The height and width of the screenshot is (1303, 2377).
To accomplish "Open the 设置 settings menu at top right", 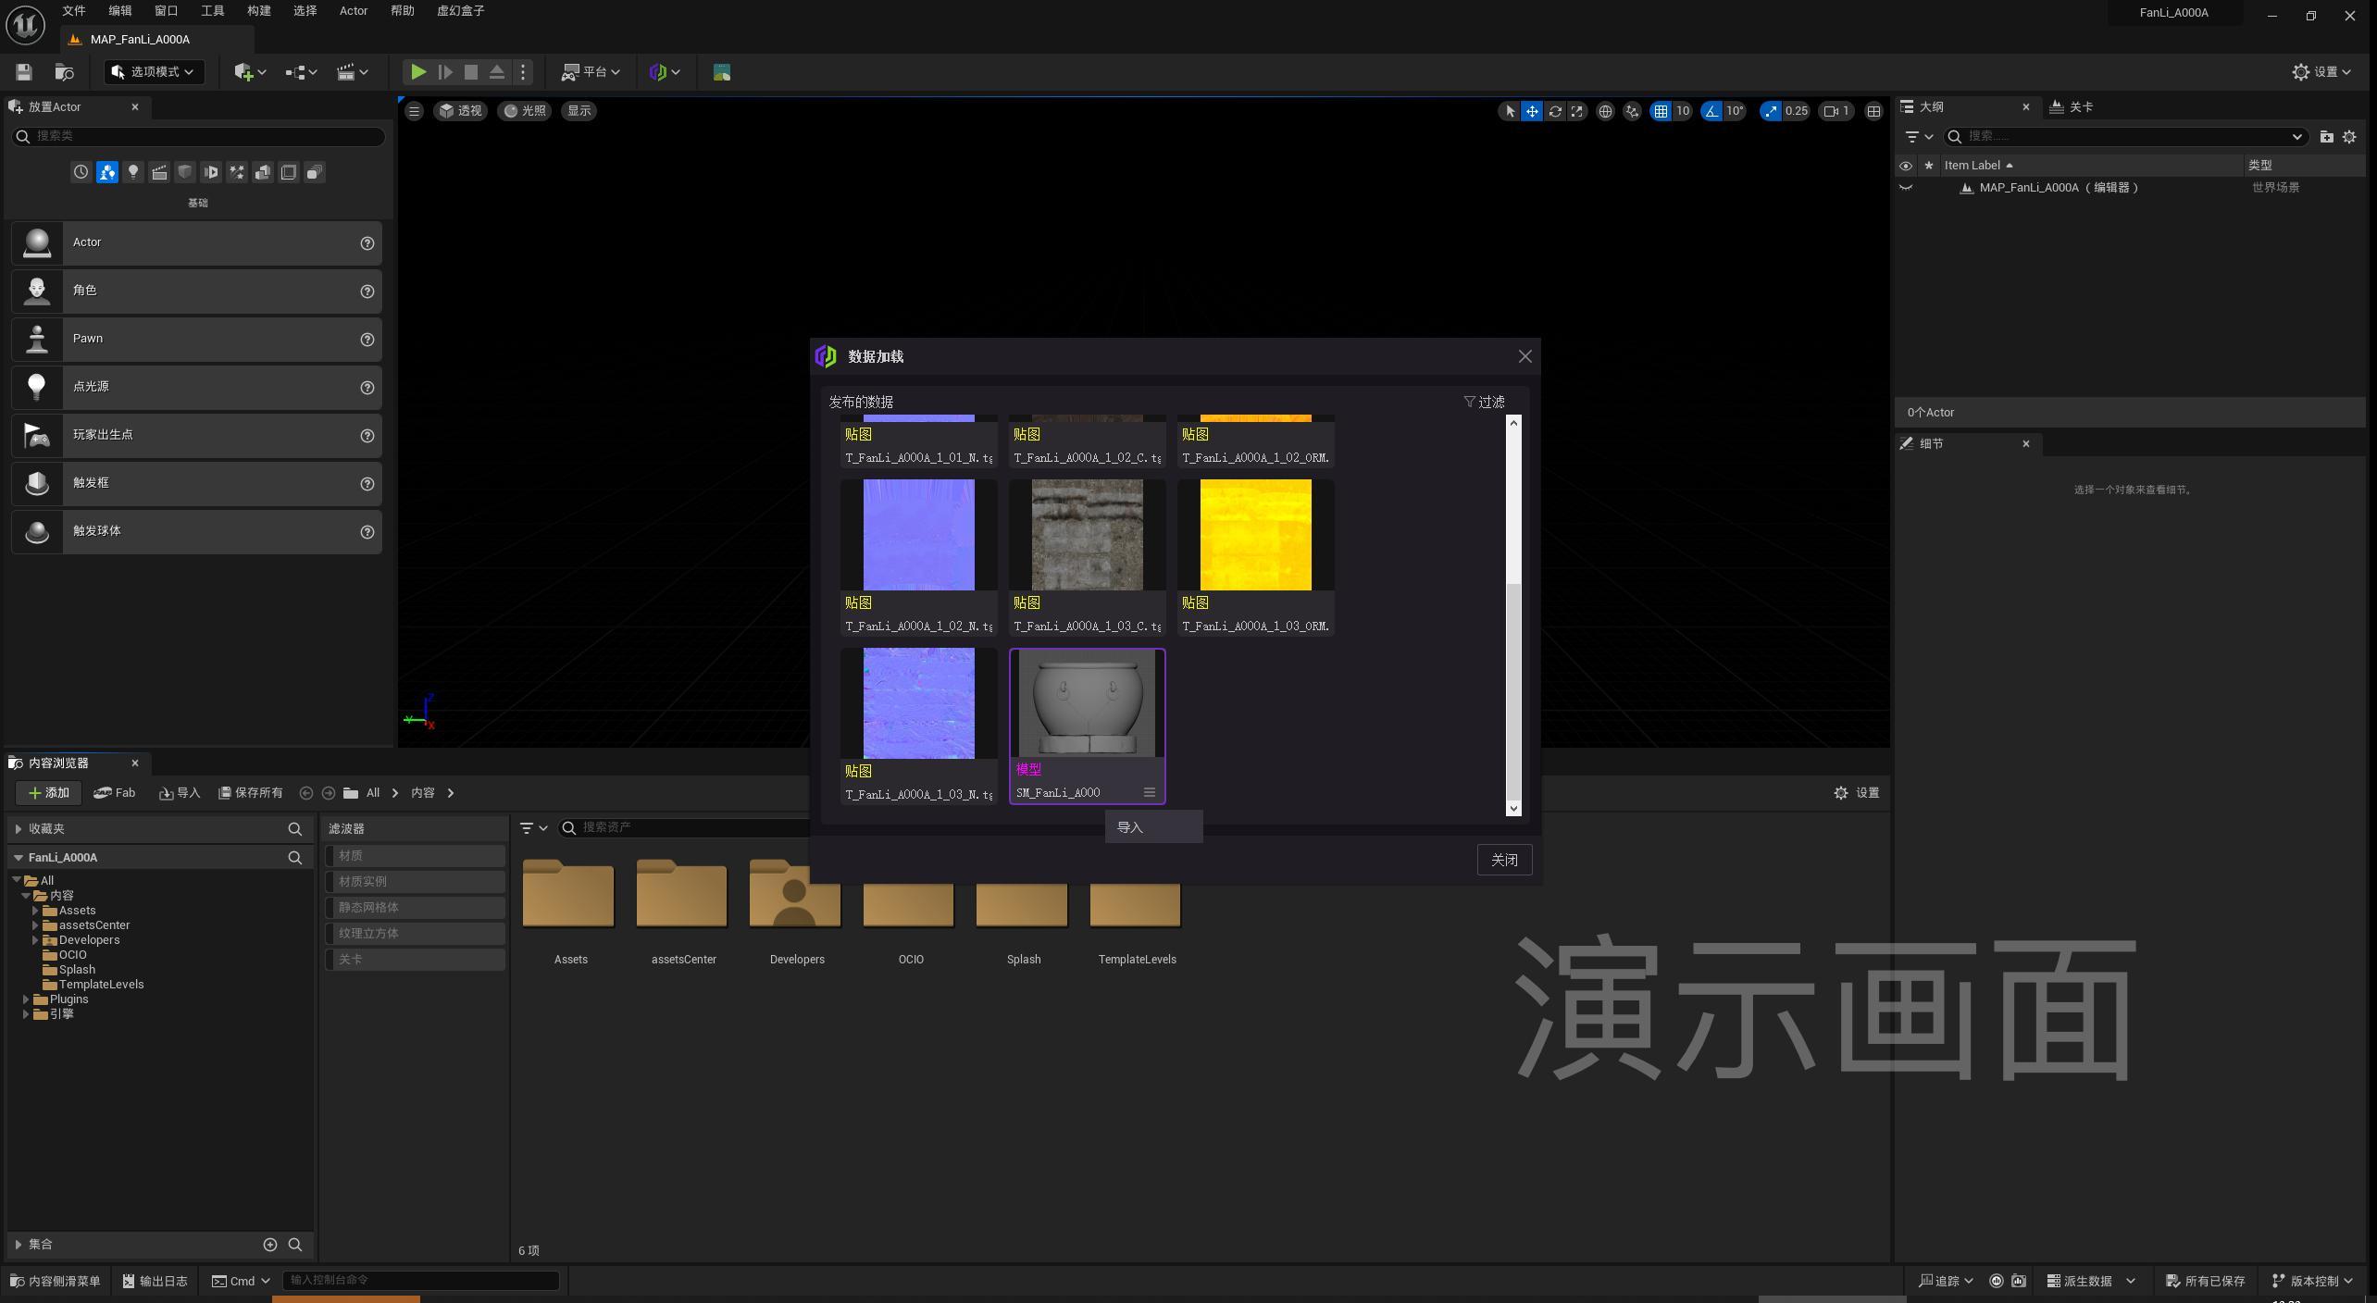I will pyautogui.click(x=2321, y=72).
